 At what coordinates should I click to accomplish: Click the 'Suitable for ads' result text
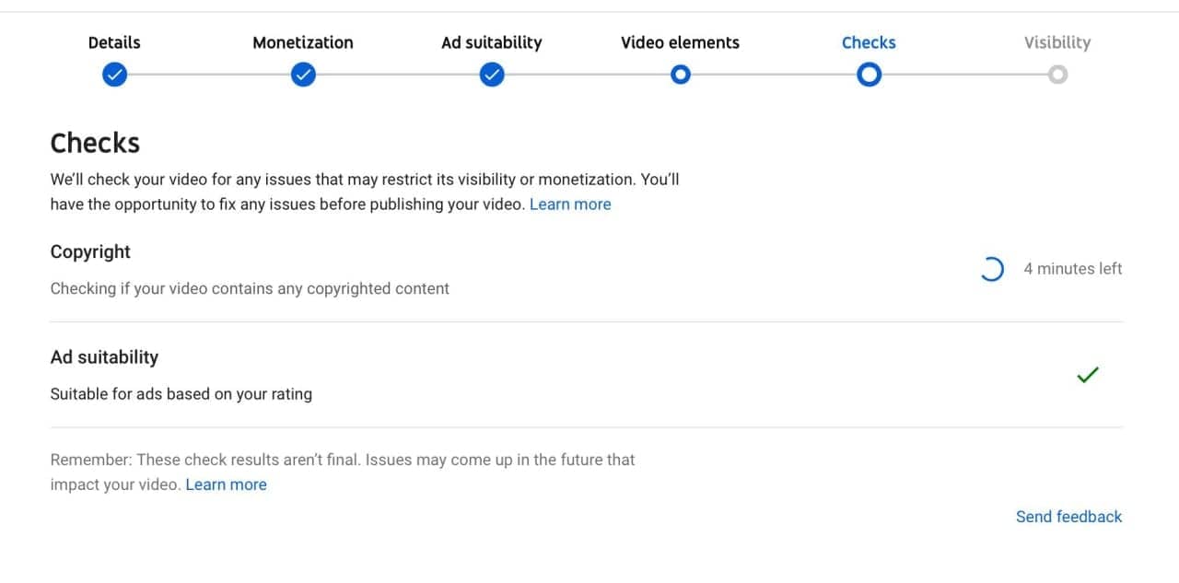181,394
